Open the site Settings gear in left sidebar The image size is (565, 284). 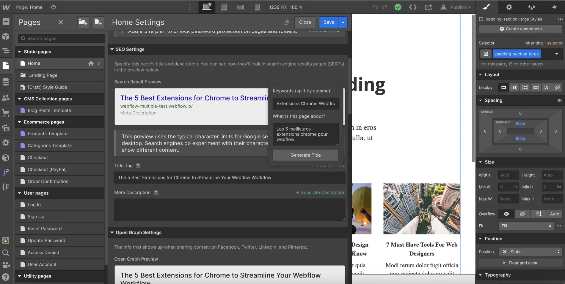click(6, 143)
